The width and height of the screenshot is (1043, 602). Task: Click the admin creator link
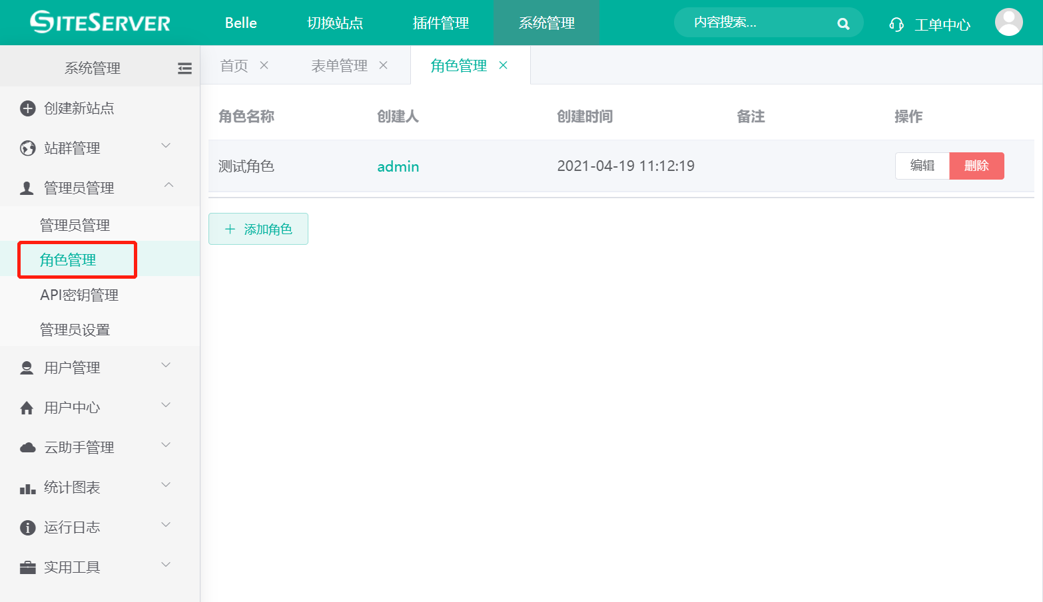point(398,166)
